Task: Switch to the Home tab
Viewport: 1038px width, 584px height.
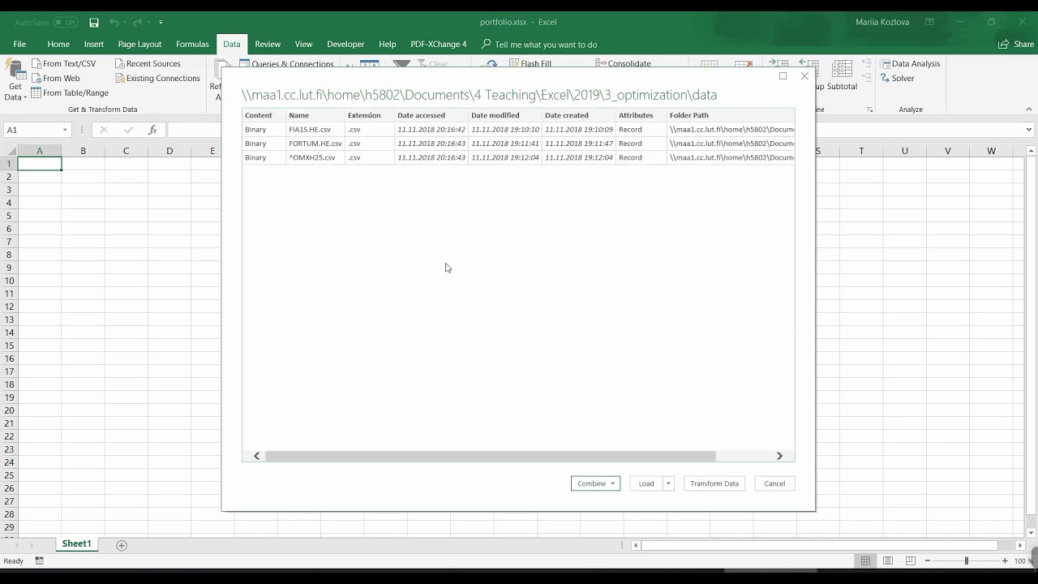Action: point(58,44)
